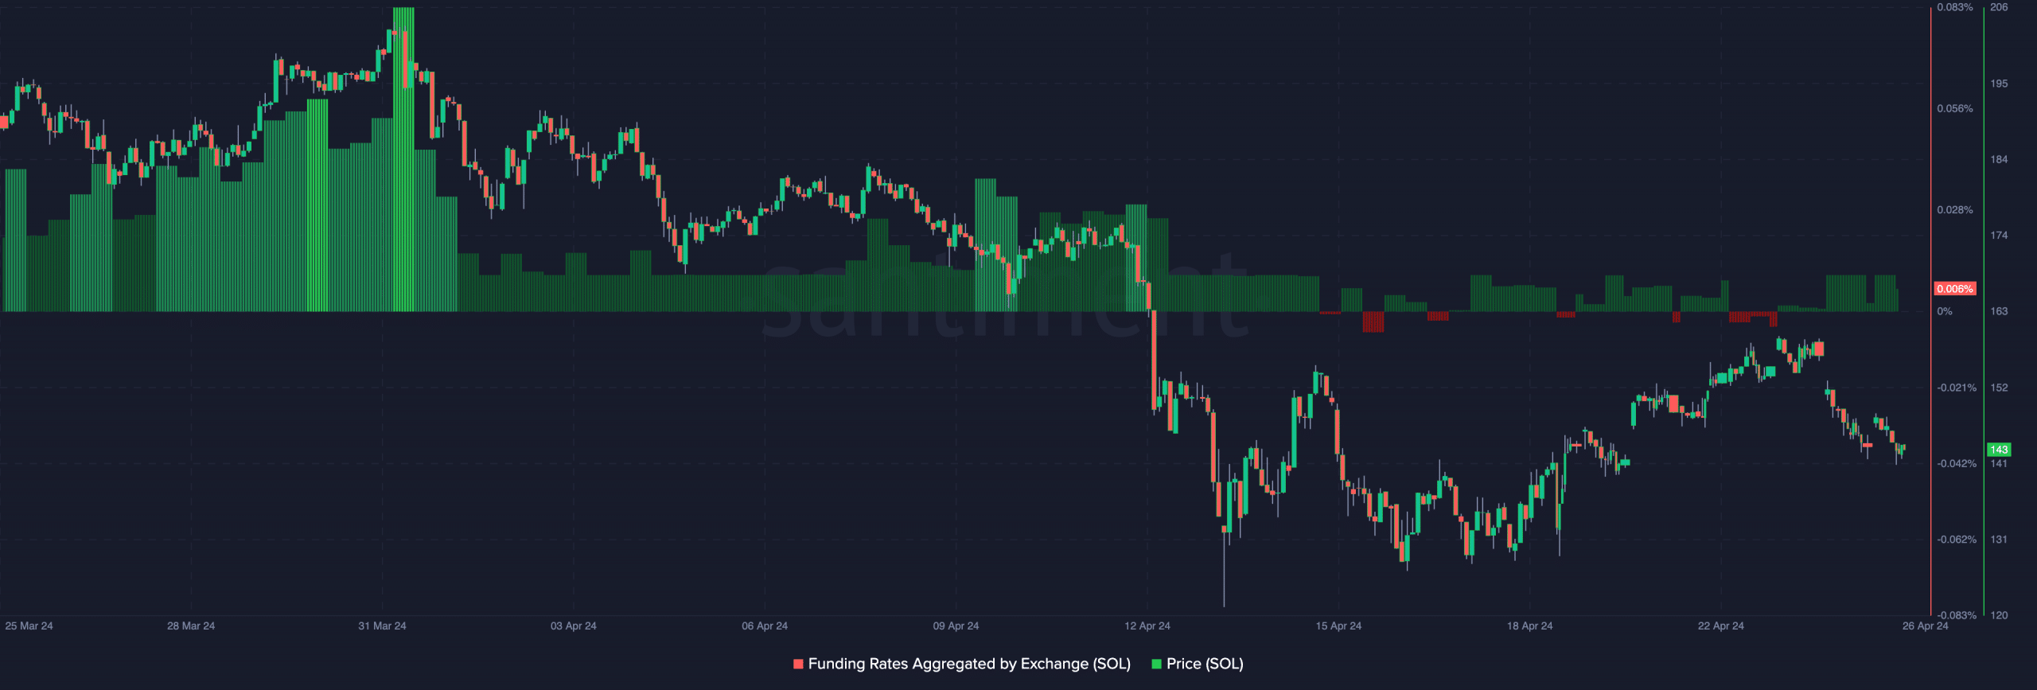Select the 22 Apr 24 date label
The width and height of the screenshot is (2037, 690).
pos(1720,626)
